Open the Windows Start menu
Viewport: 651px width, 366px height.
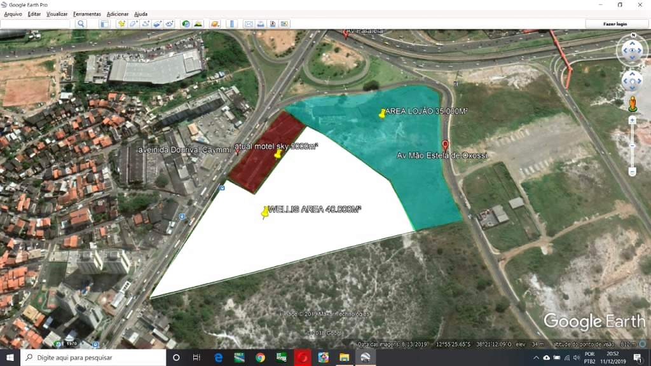10,357
